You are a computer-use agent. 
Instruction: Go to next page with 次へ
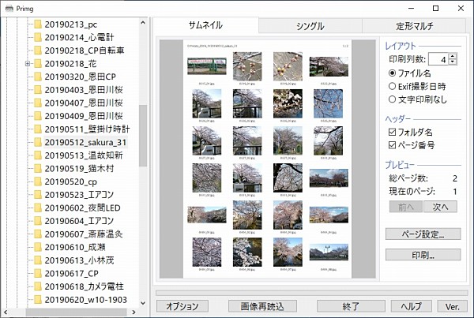click(x=440, y=207)
